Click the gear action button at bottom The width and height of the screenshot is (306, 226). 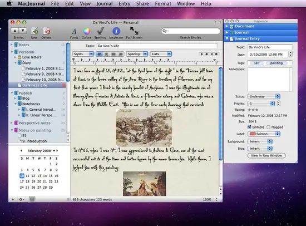coord(21,199)
